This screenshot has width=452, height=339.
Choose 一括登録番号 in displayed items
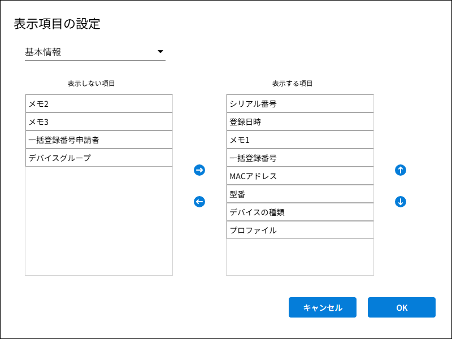[300, 158]
